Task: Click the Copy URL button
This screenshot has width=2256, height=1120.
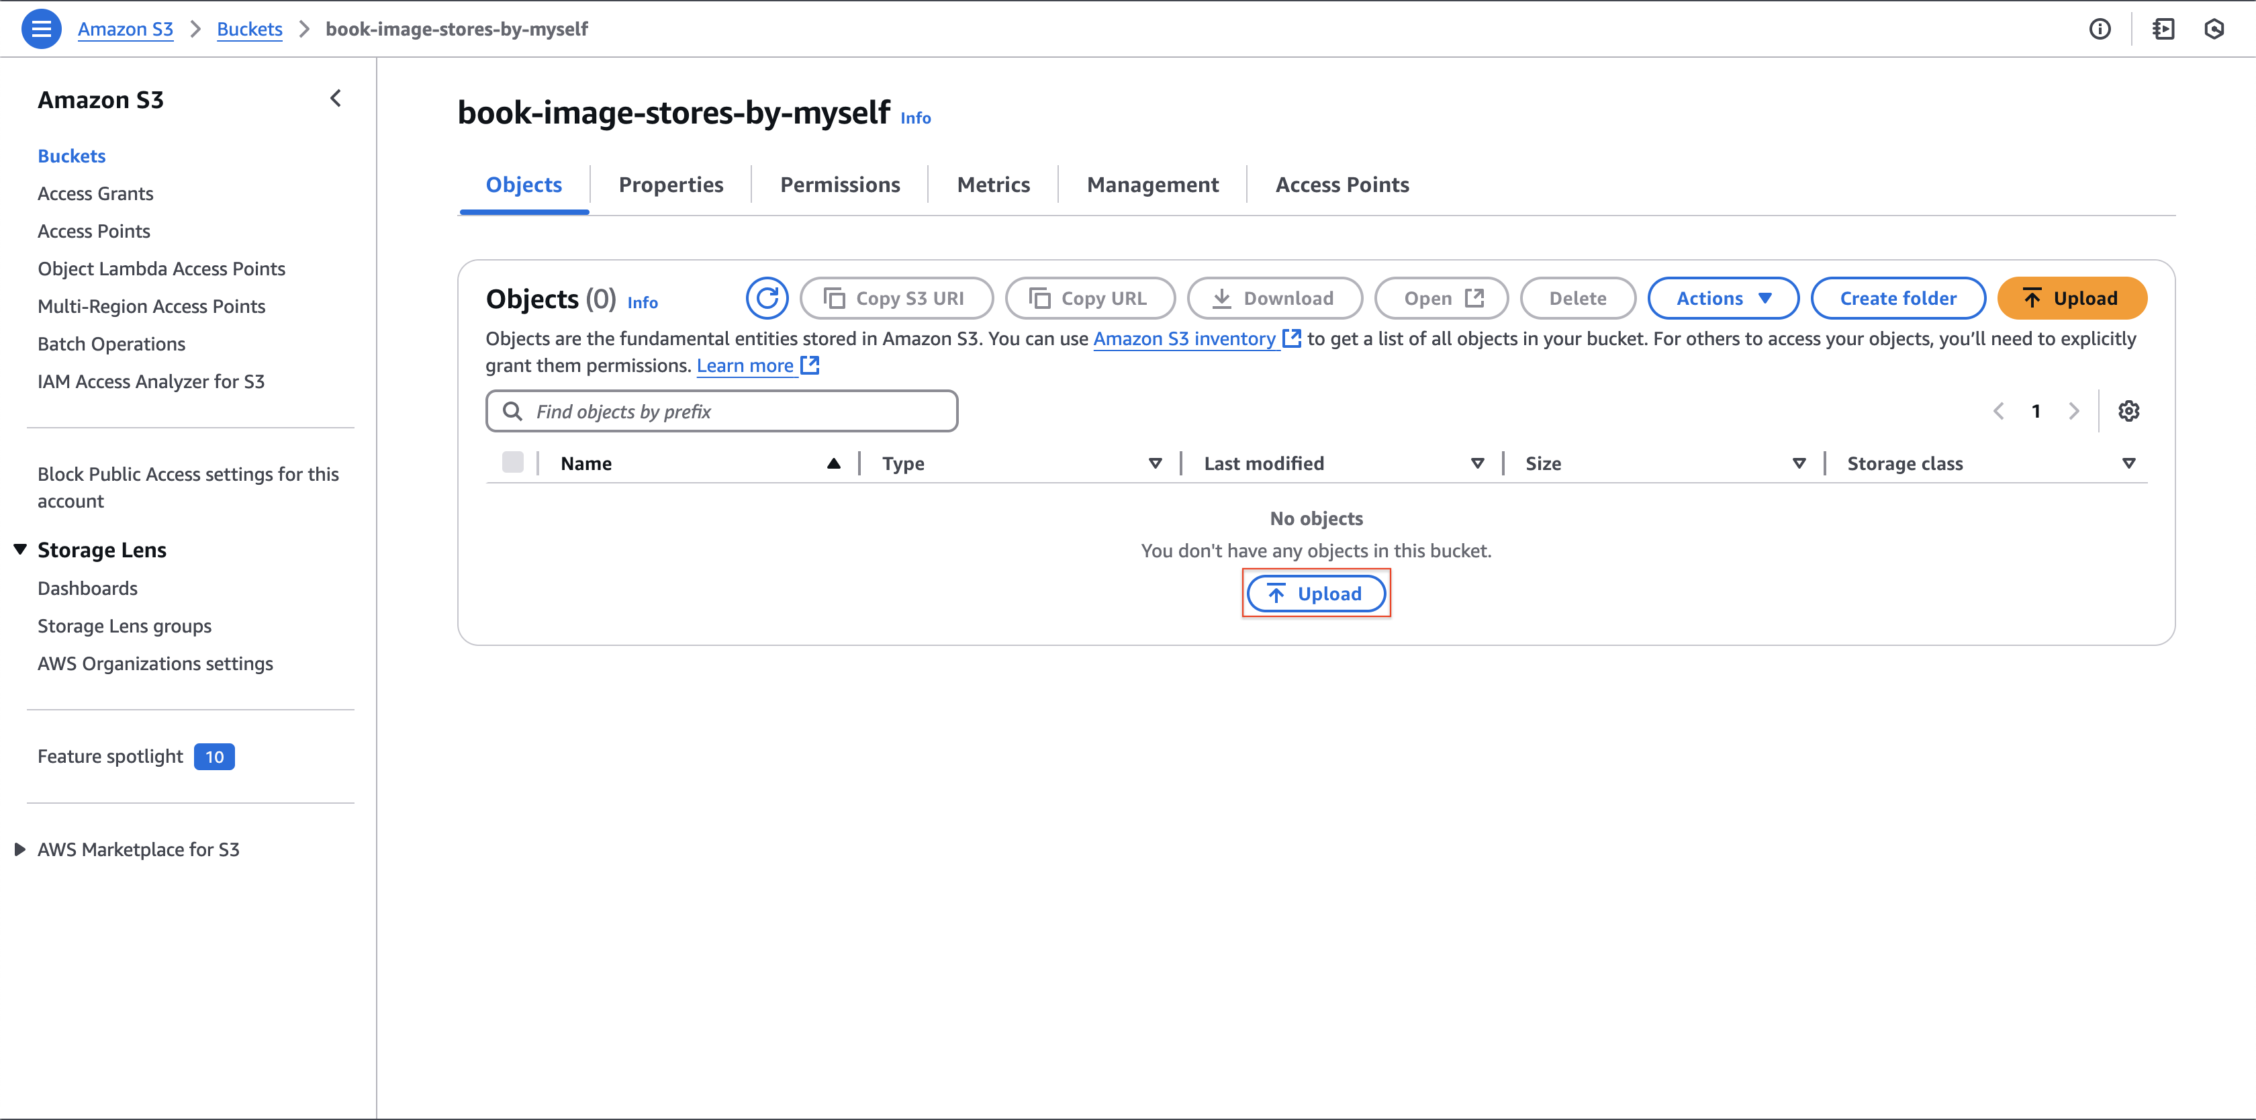Action: [1090, 299]
